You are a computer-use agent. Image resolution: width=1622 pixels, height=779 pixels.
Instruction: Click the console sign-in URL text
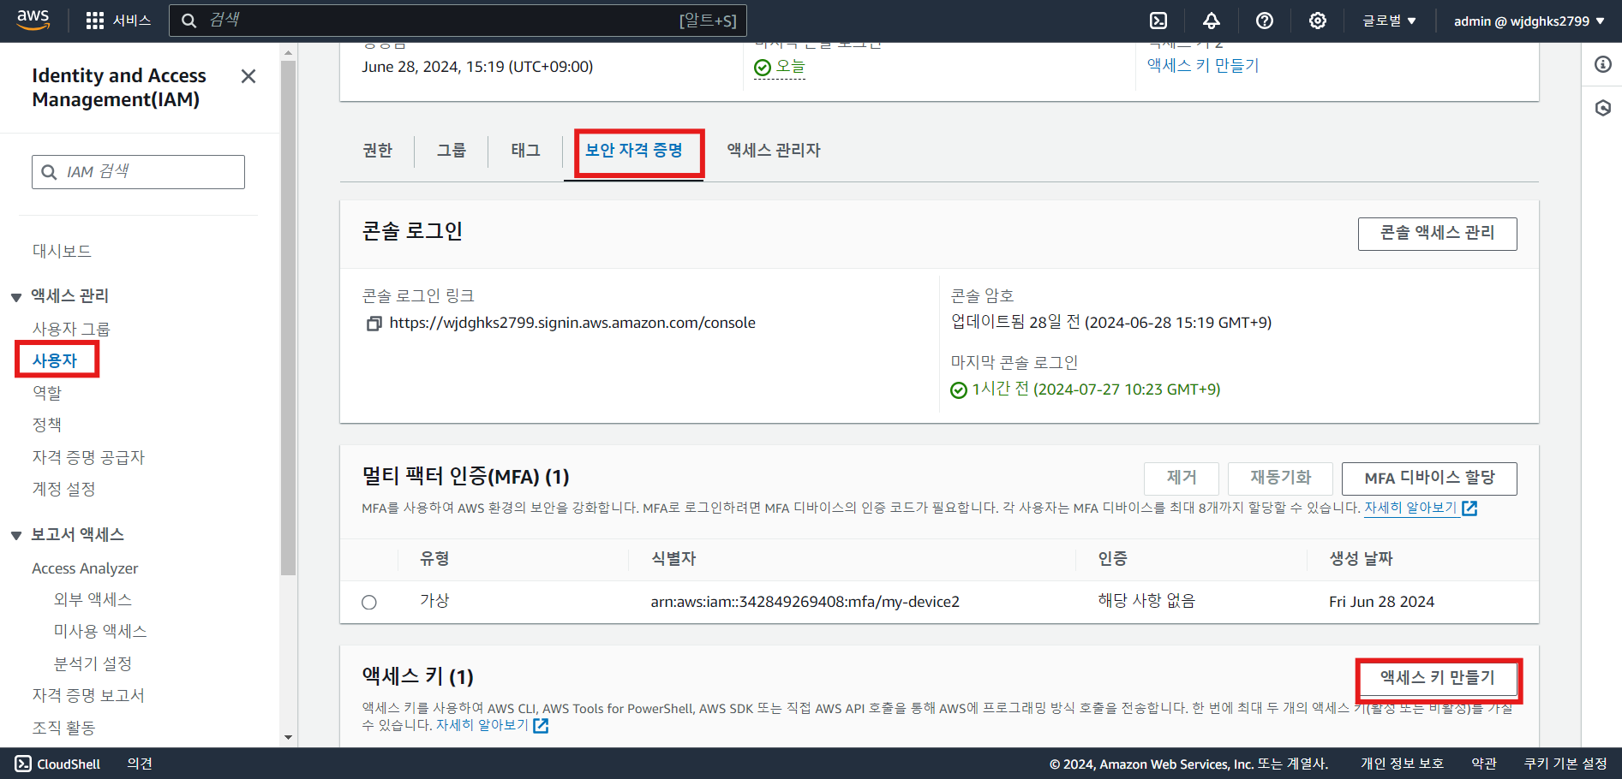pos(572,323)
